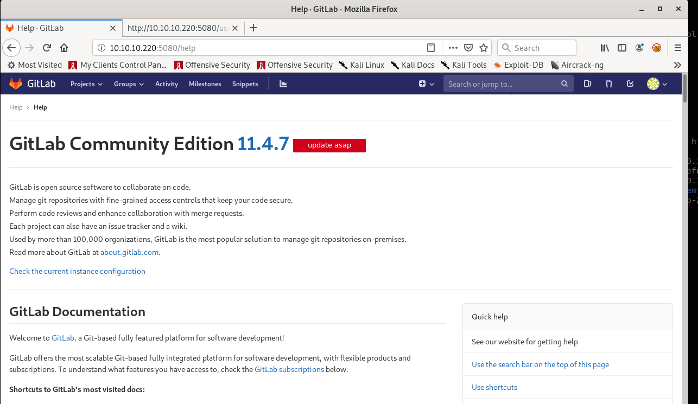The image size is (698, 404).
Task: Toggle reader view in address bar
Action: 431,48
